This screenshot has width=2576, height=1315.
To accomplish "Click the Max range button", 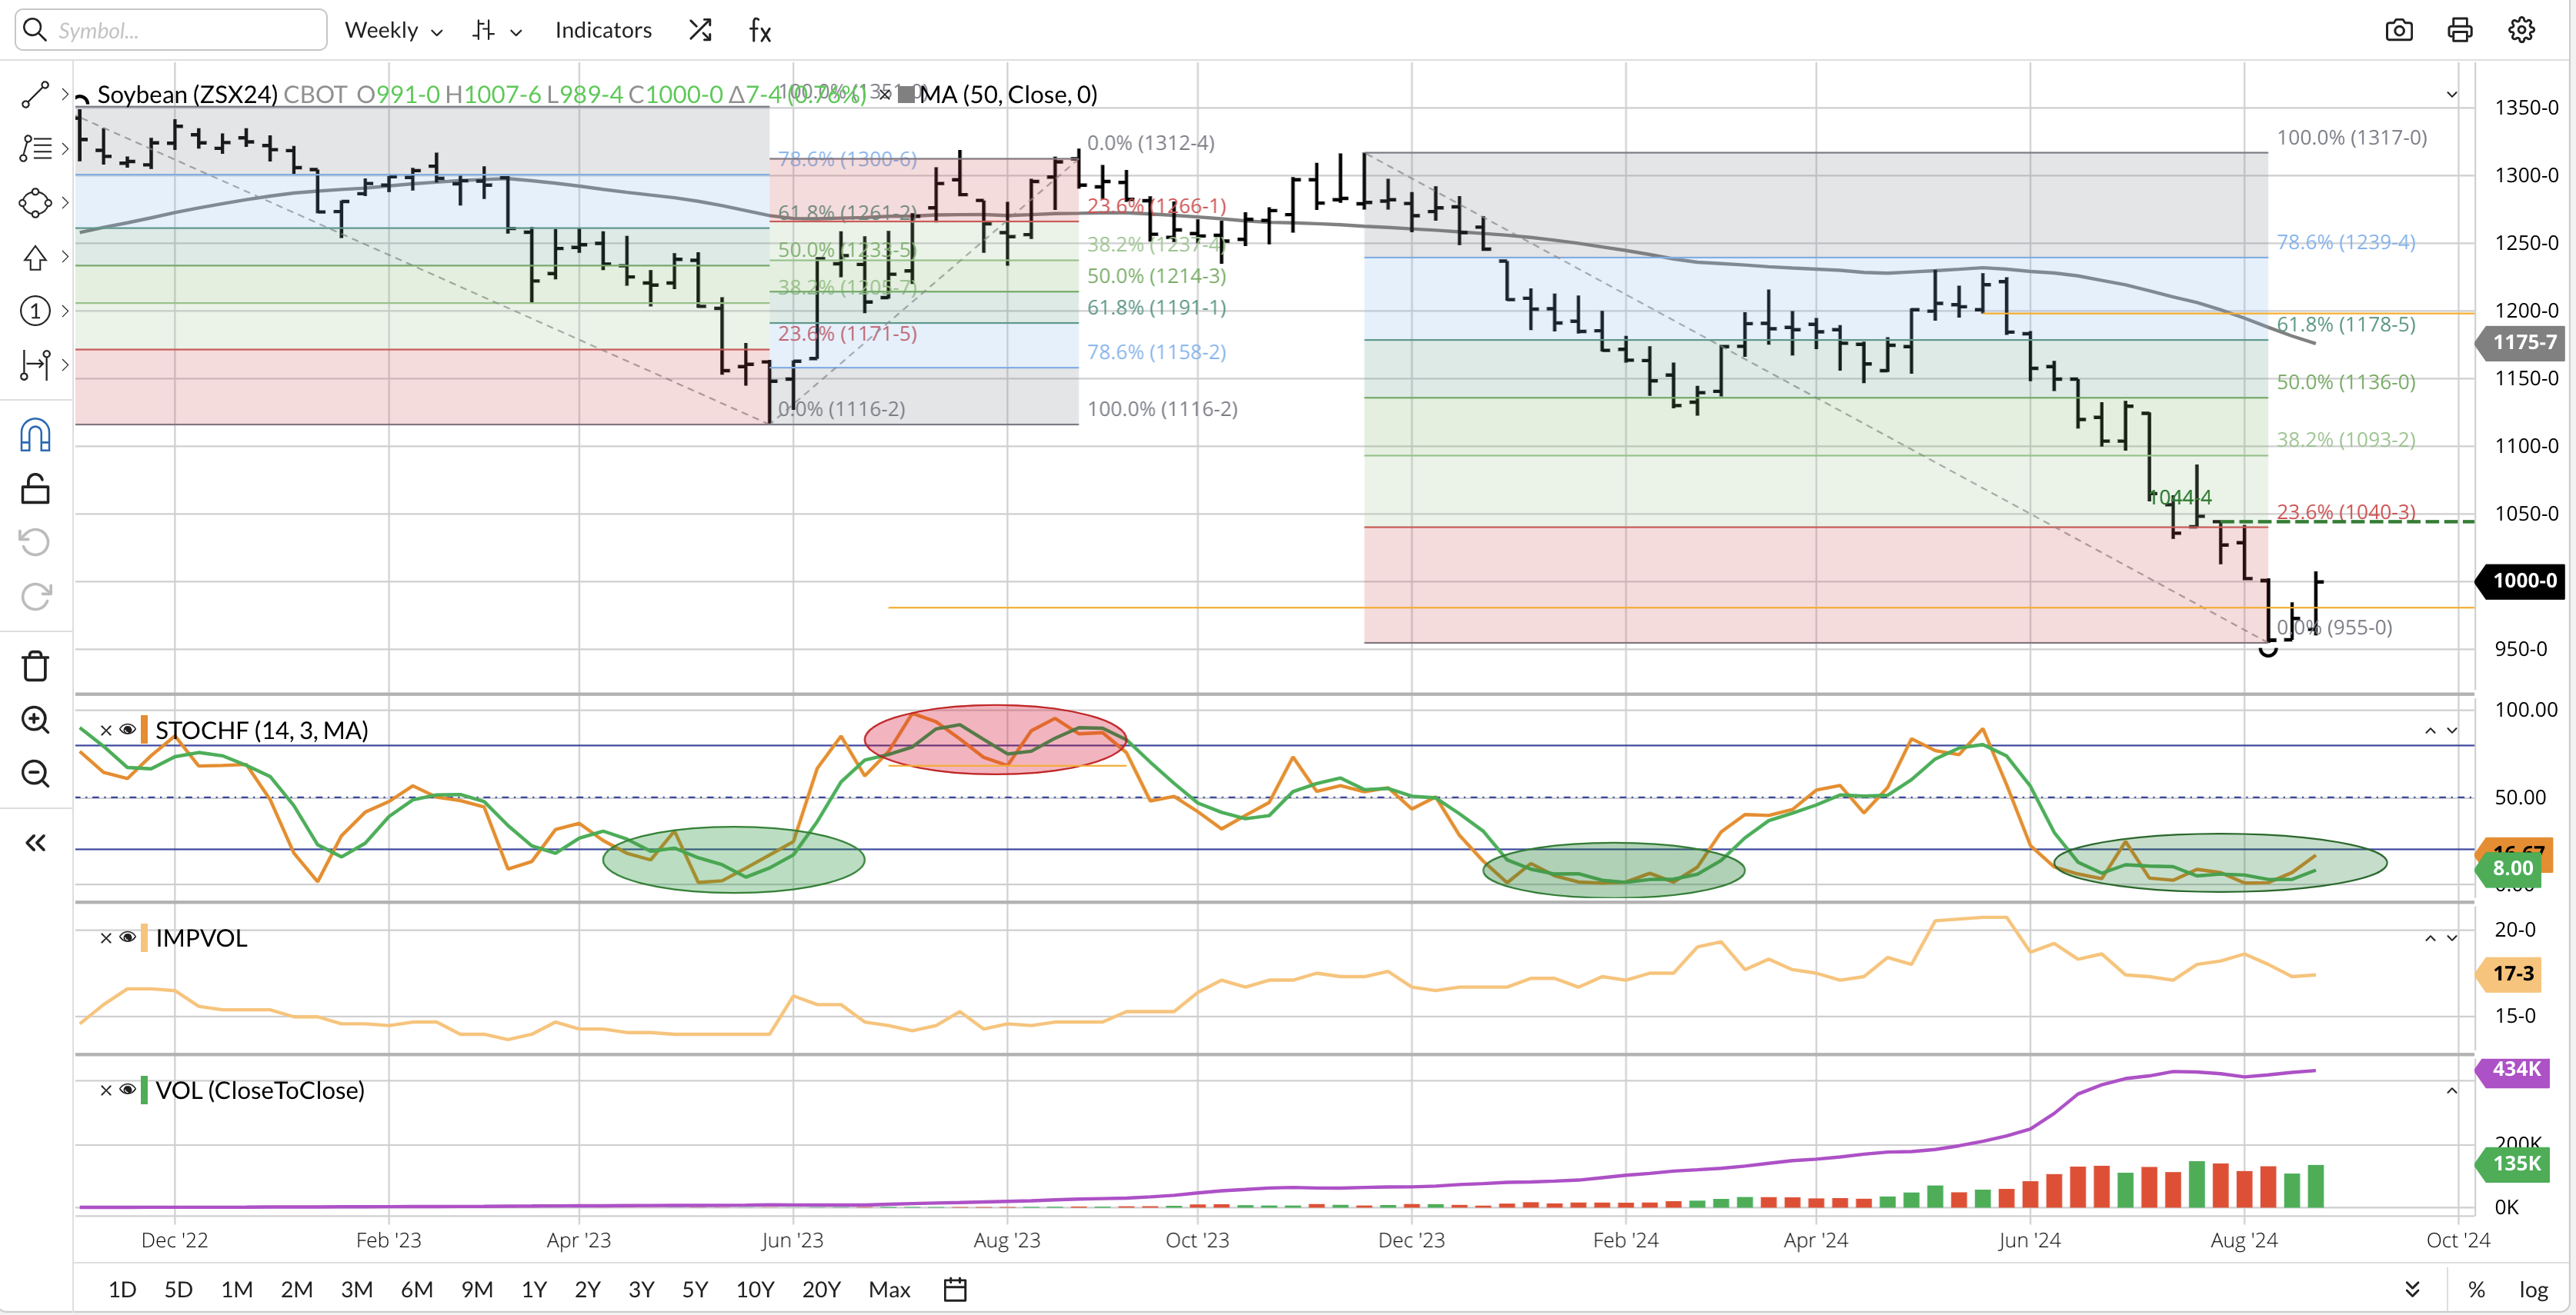I will (x=889, y=1289).
